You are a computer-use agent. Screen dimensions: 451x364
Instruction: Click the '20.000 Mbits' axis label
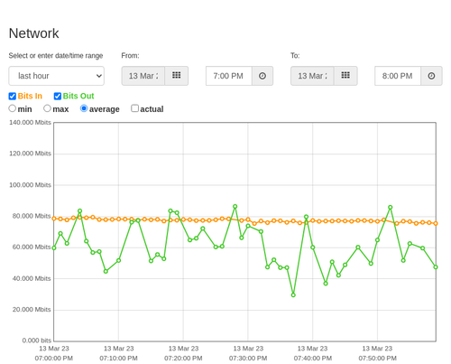pos(32,310)
